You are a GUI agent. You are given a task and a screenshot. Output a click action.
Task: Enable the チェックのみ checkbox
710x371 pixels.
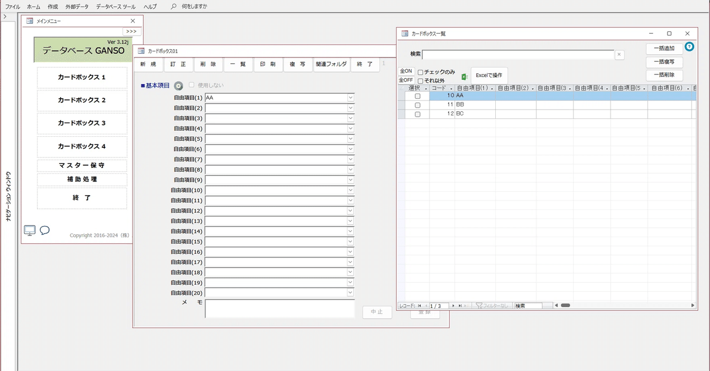(421, 72)
